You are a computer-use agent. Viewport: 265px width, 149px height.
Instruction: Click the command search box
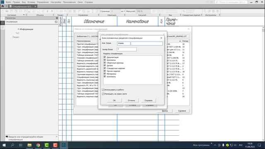click(231, 2)
